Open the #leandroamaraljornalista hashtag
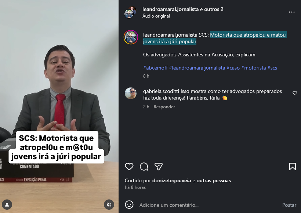 click(197, 68)
